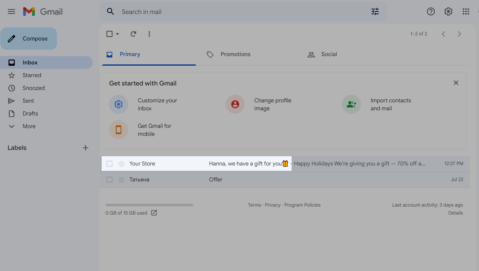This screenshot has width=479, height=271.
Task: Click the storage usage progress bar
Action: click(149, 205)
